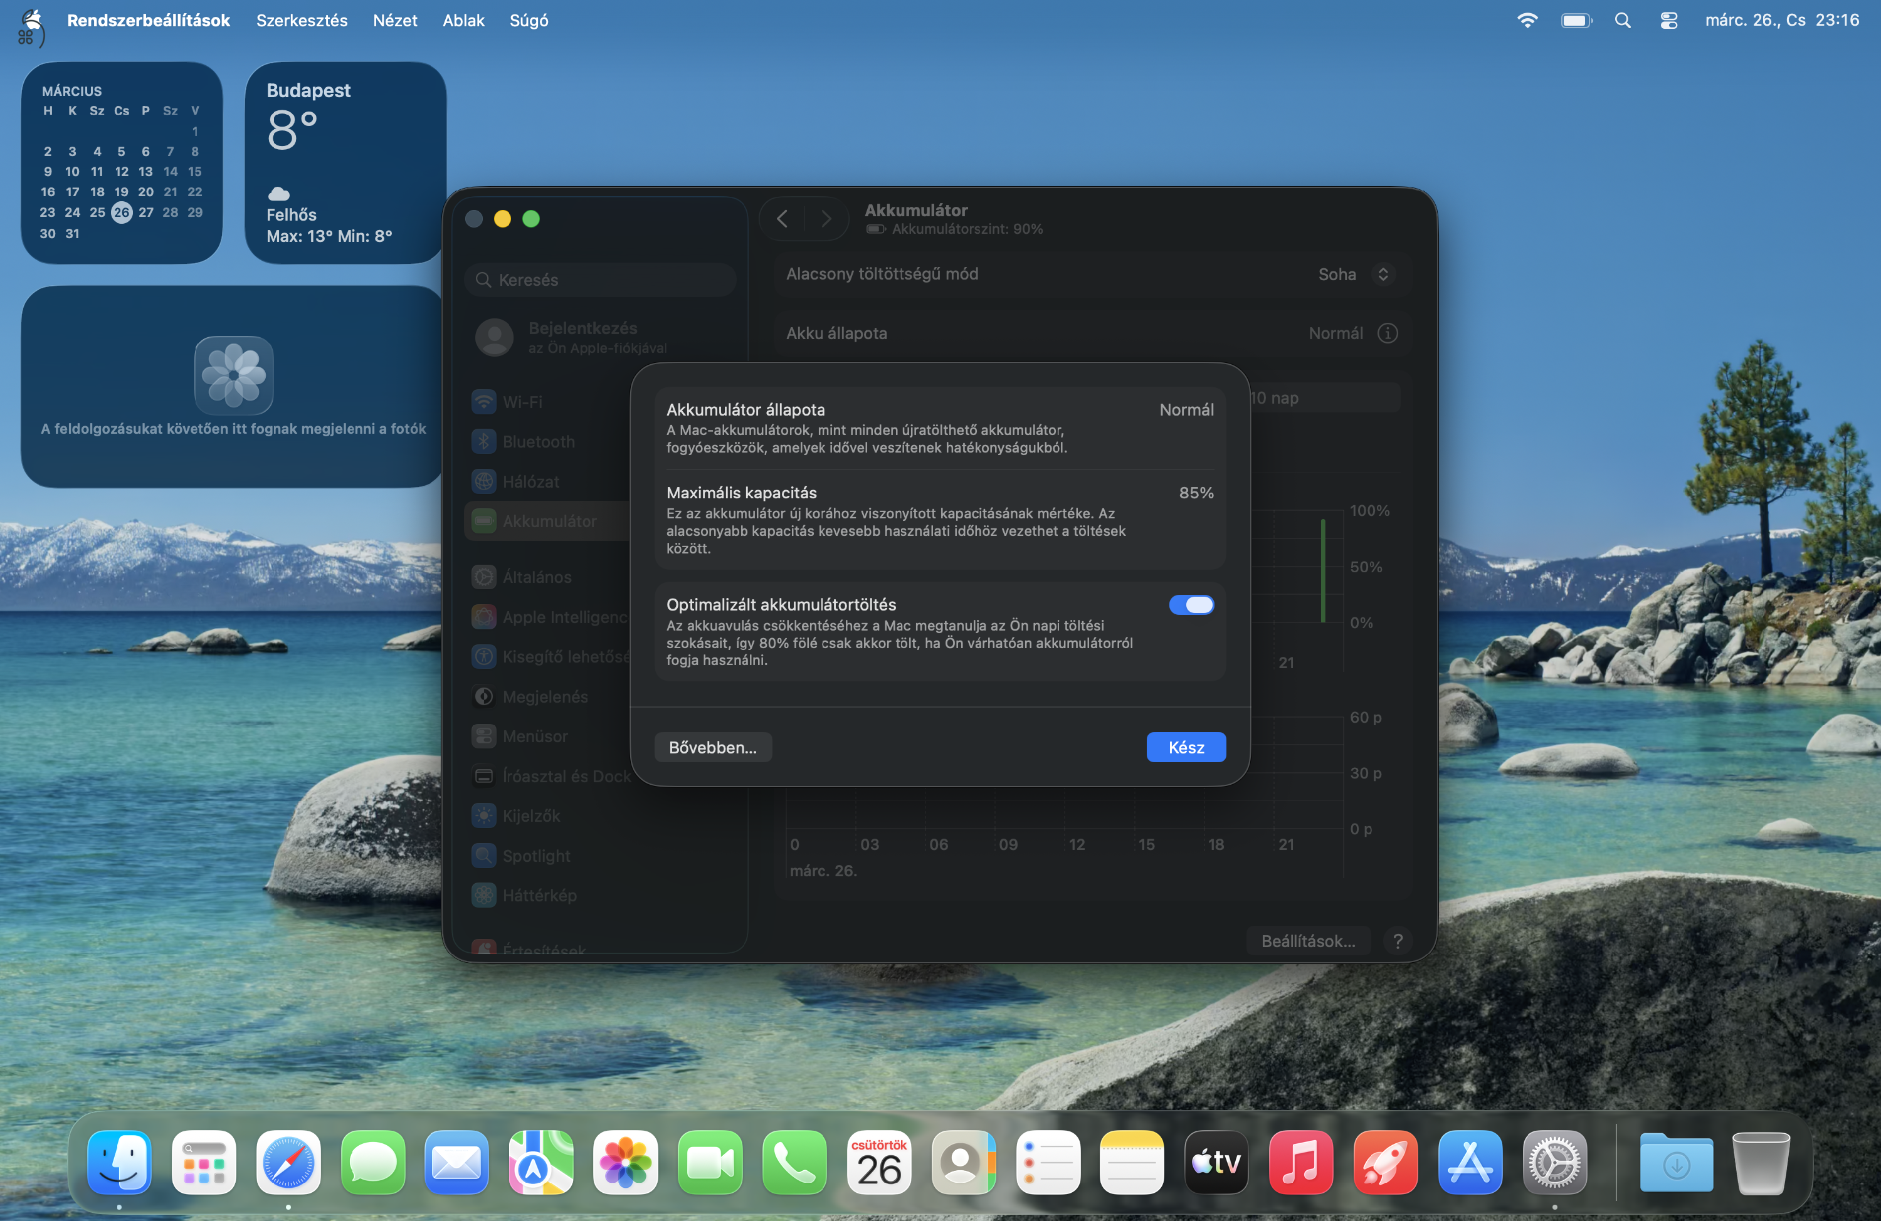The height and width of the screenshot is (1221, 1881).
Task: Click the Akkumulátor sidebar icon
Action: click(x=485, y=521)
